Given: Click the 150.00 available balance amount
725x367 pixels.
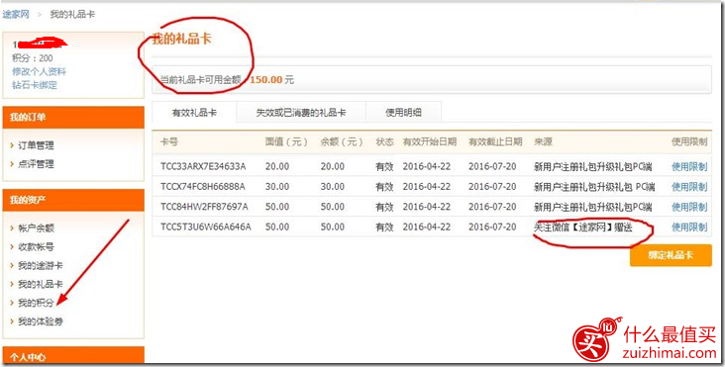Looking at the screenshot, I should (x=265, y=80).
